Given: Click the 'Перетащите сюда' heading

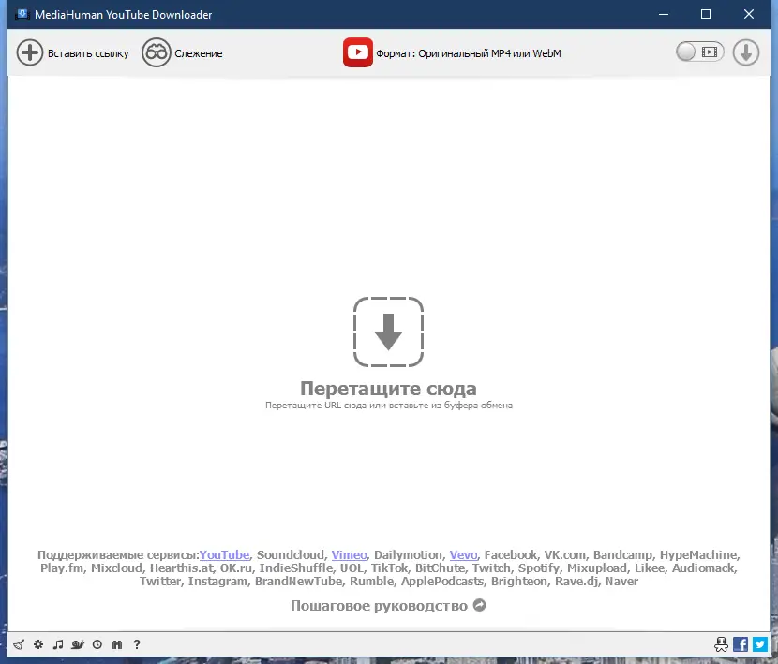Looking at the screenshot, I should tap(388, 389).
